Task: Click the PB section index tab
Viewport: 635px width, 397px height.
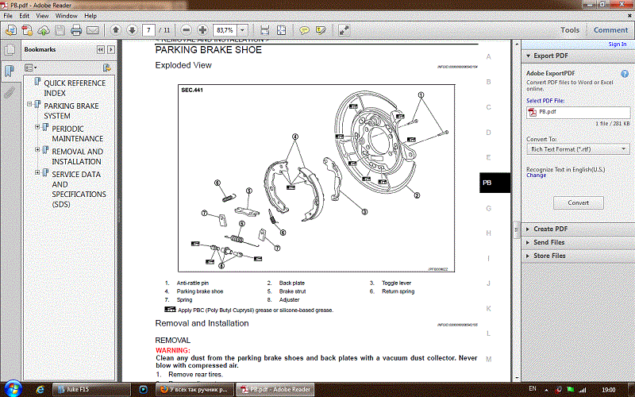Action: [495, 183]
